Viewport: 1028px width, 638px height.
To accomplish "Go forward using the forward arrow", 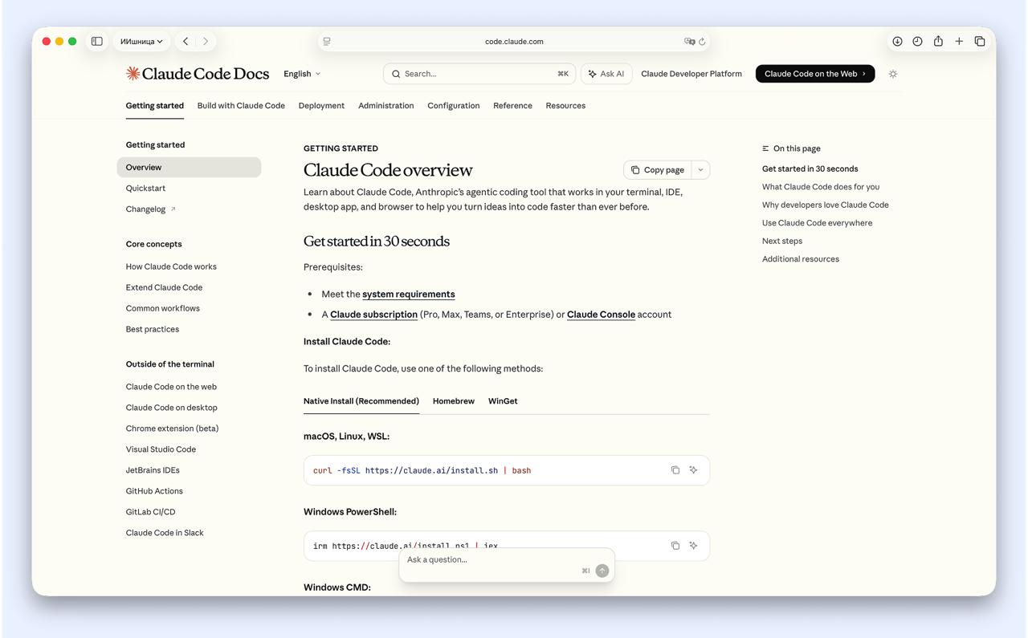I will point(206,42).
